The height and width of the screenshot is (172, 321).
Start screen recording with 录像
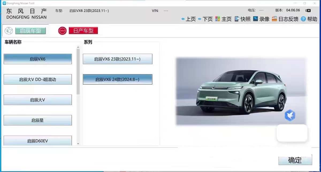pyautogui.click(x=261, y=19)
